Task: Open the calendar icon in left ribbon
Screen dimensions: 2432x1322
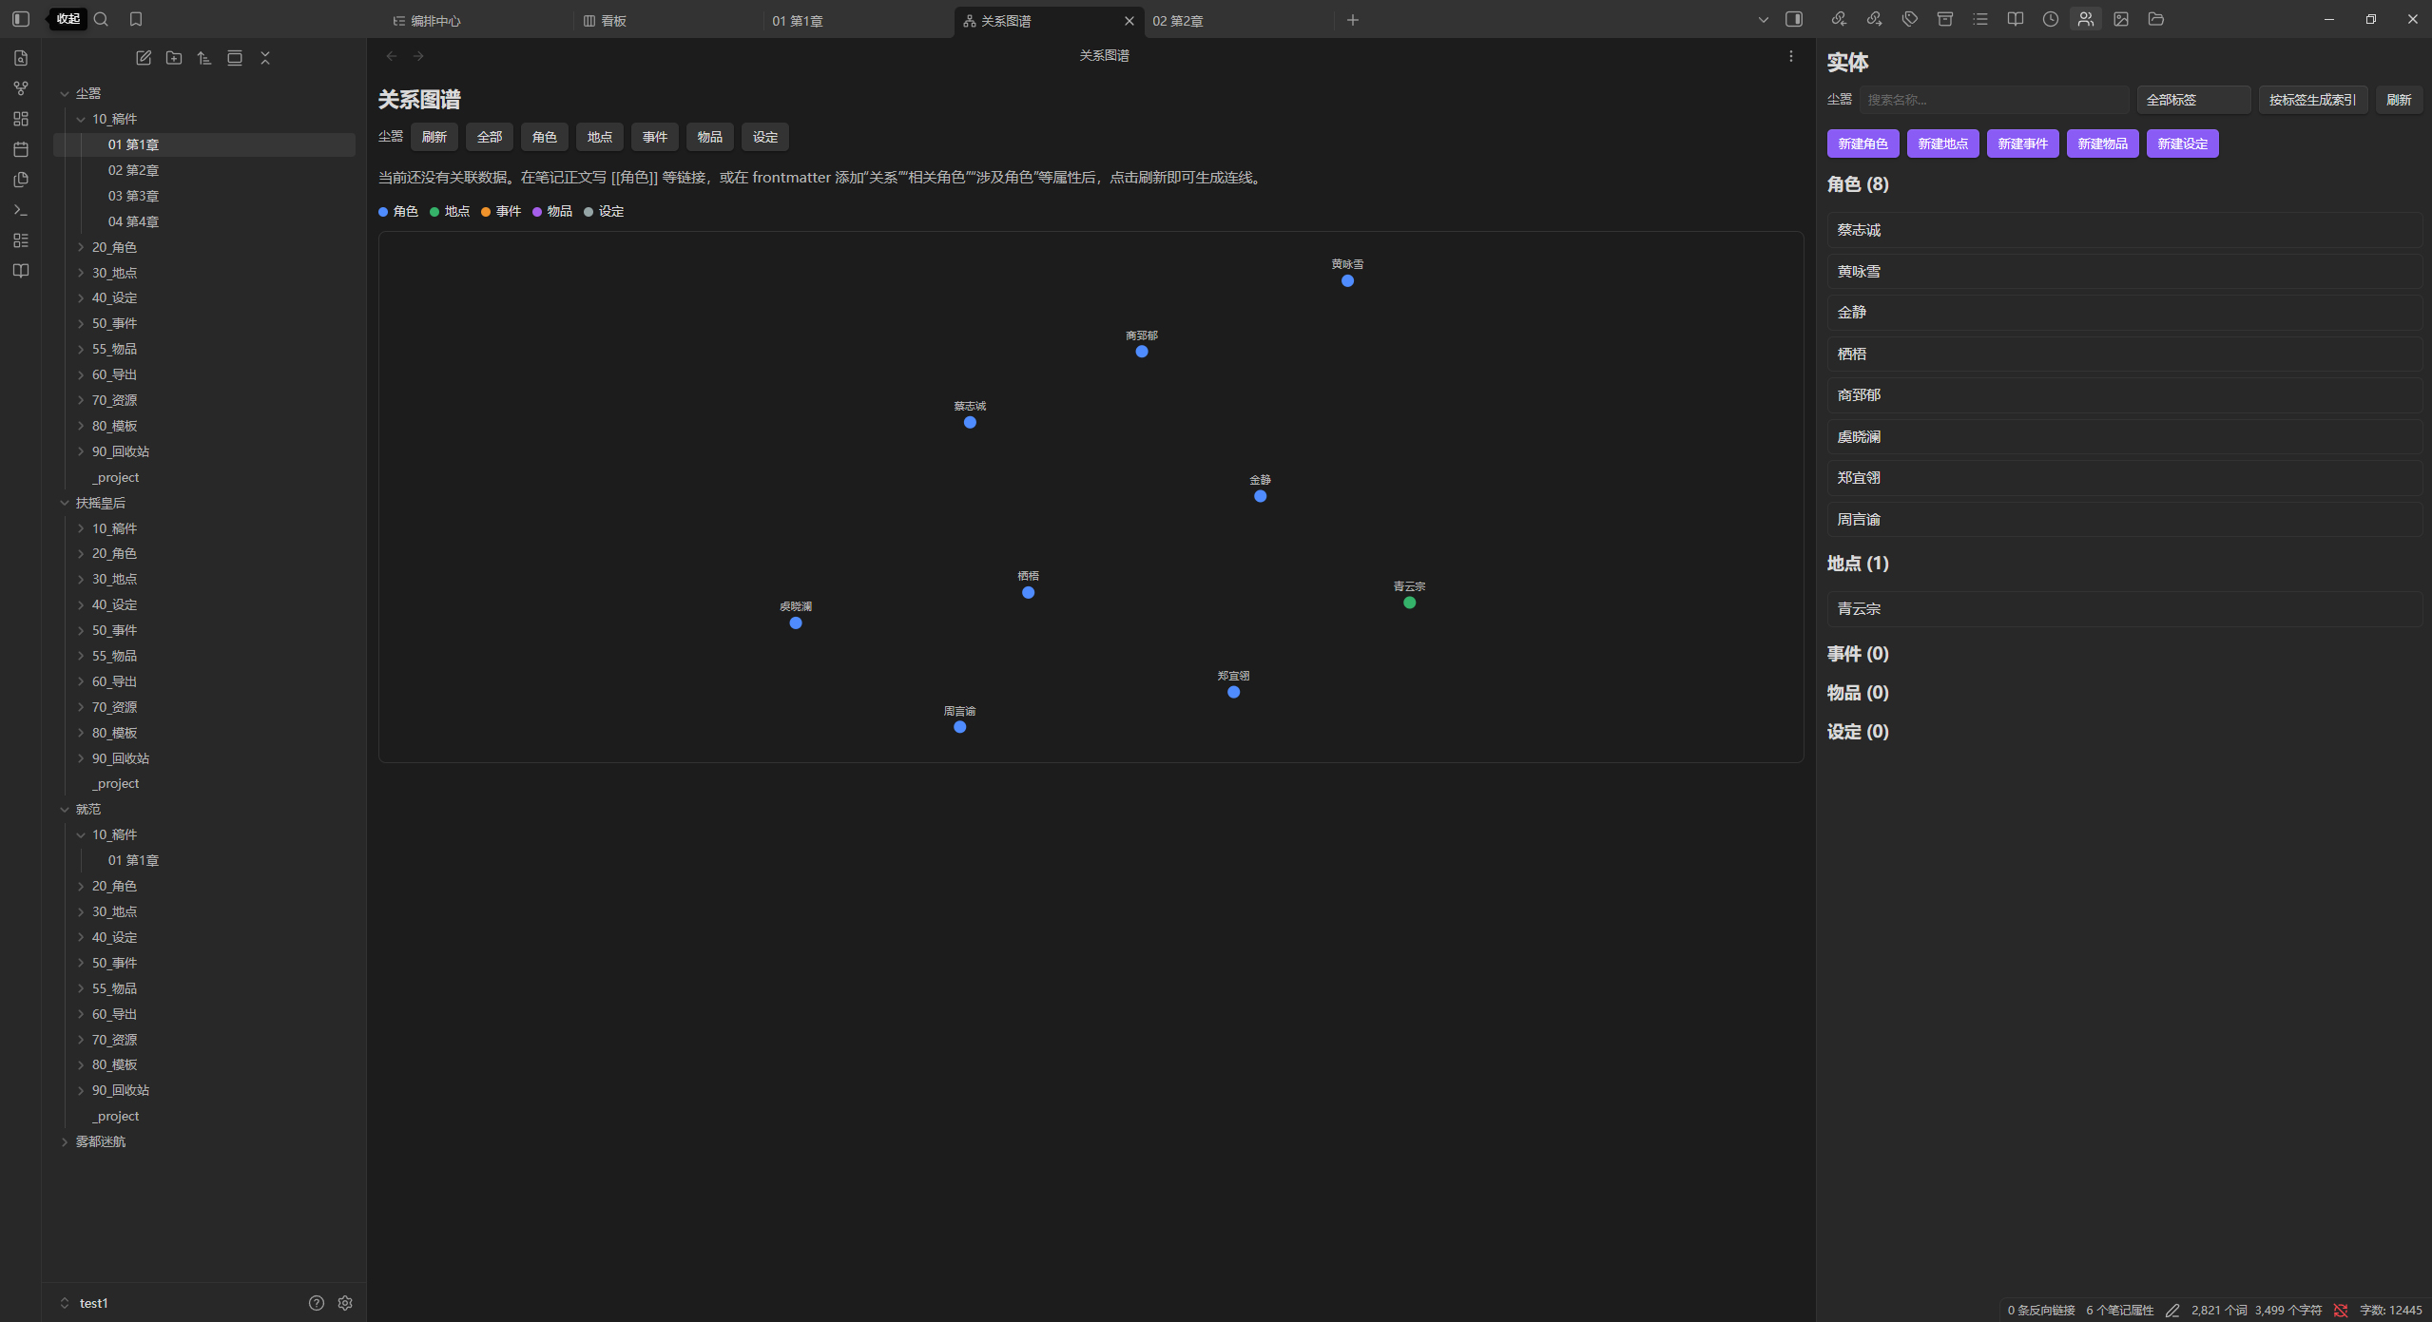Action: tap(21, 149)
